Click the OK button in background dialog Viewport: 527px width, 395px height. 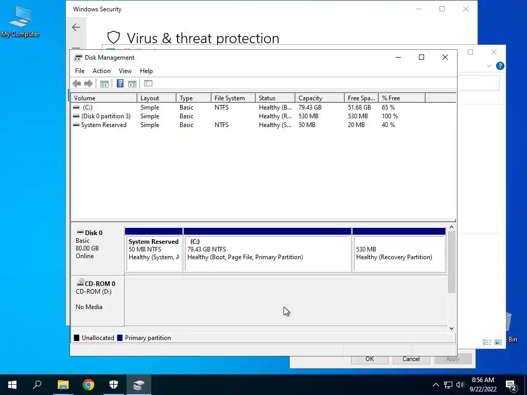coord(370,359)
